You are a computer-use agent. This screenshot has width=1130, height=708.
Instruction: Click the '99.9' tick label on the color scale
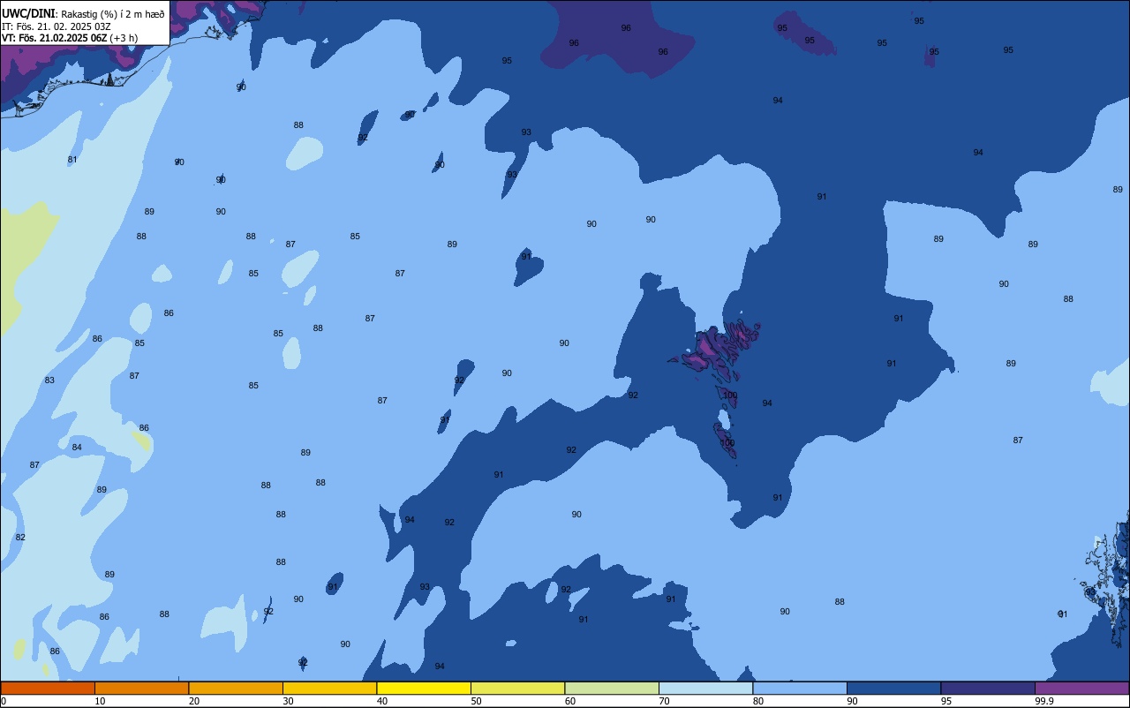(x=1043, y=701)
